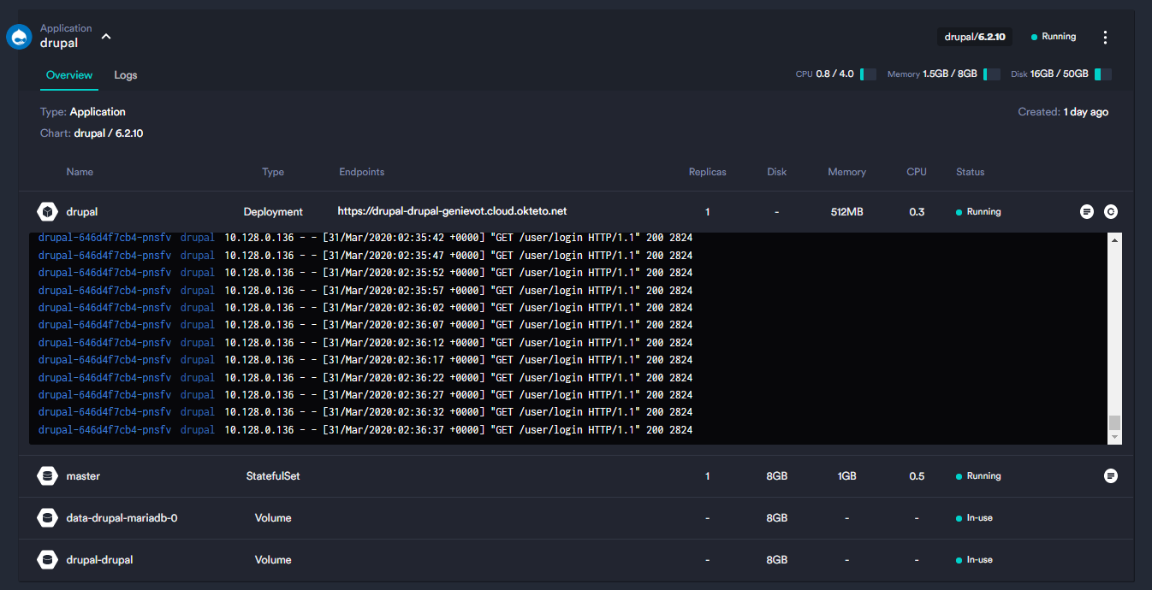Click the Type: Application text
The image size is (1152, 590).
point(83,112)
